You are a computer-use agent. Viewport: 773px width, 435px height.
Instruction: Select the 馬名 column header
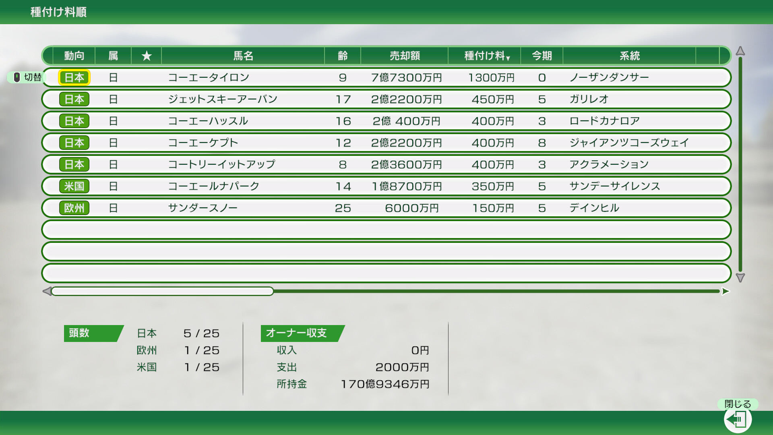click(x=242, y=56)
